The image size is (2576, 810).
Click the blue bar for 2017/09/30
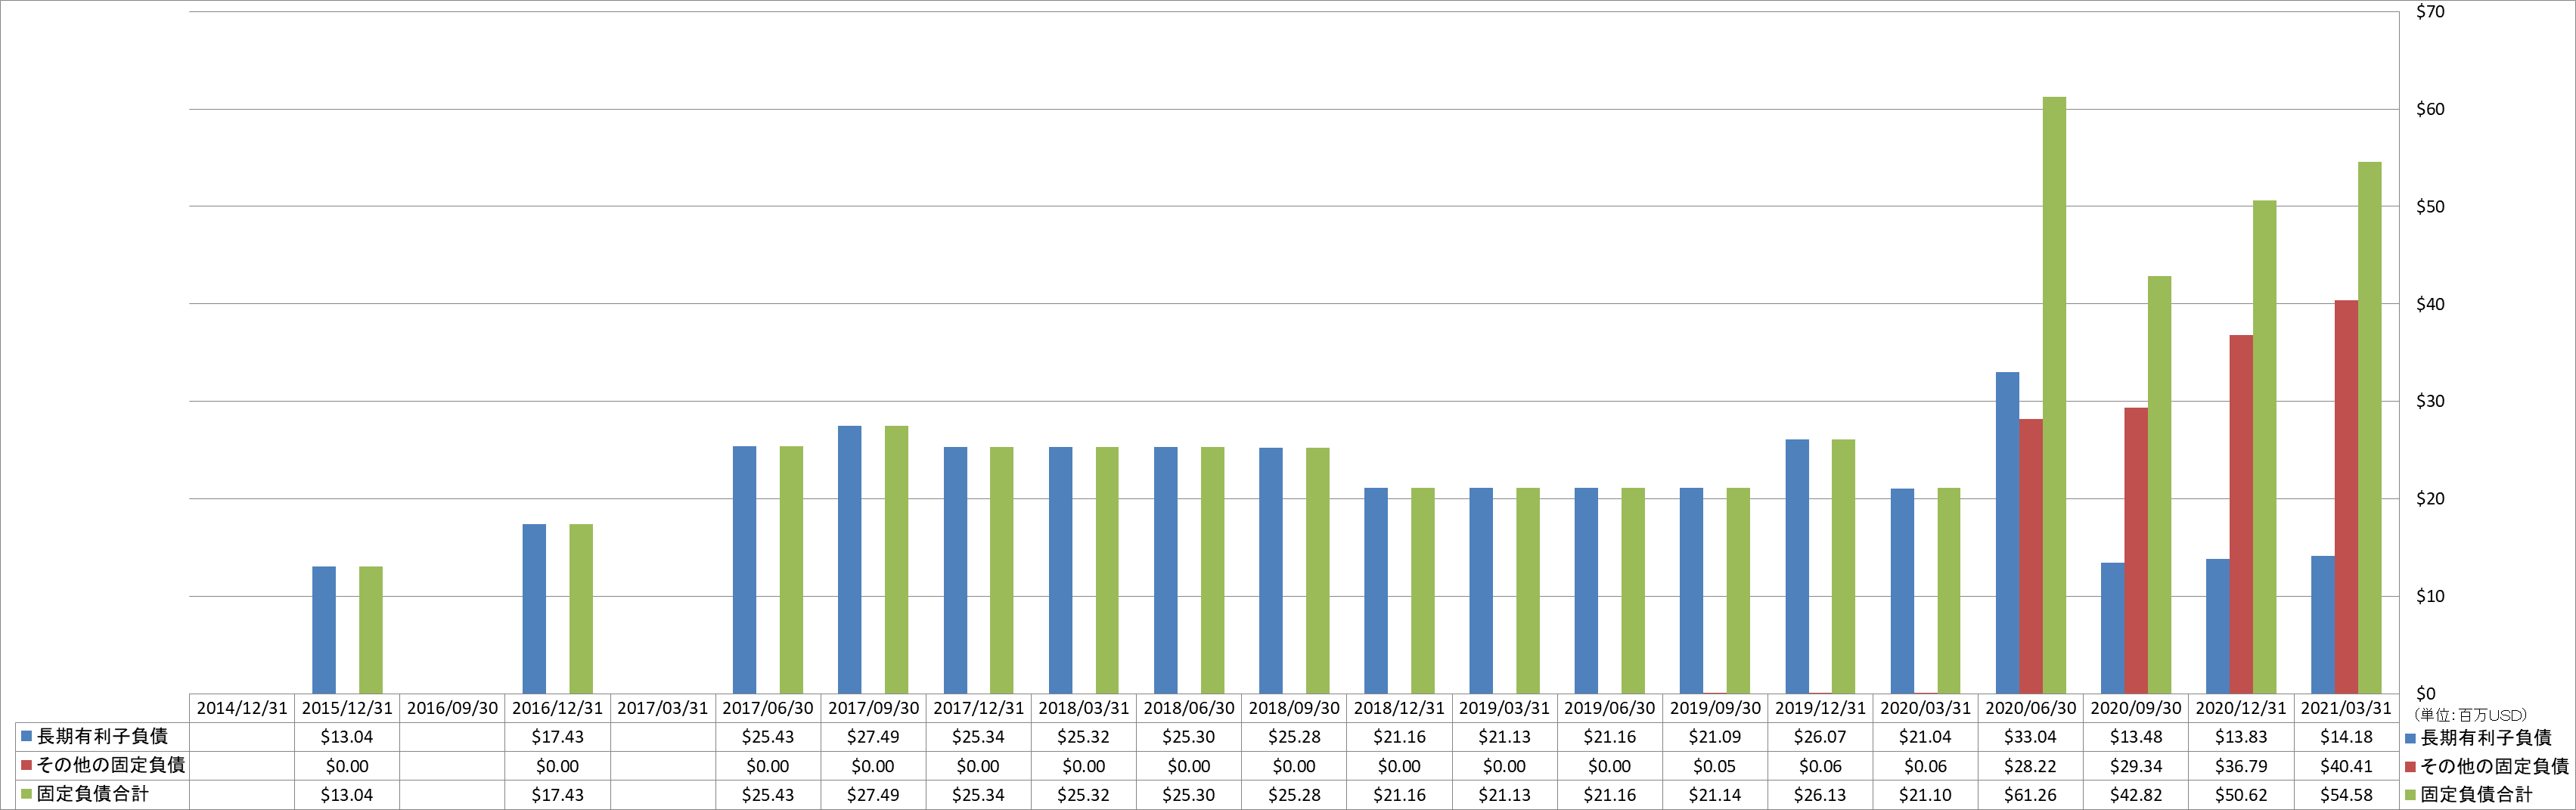850,560
